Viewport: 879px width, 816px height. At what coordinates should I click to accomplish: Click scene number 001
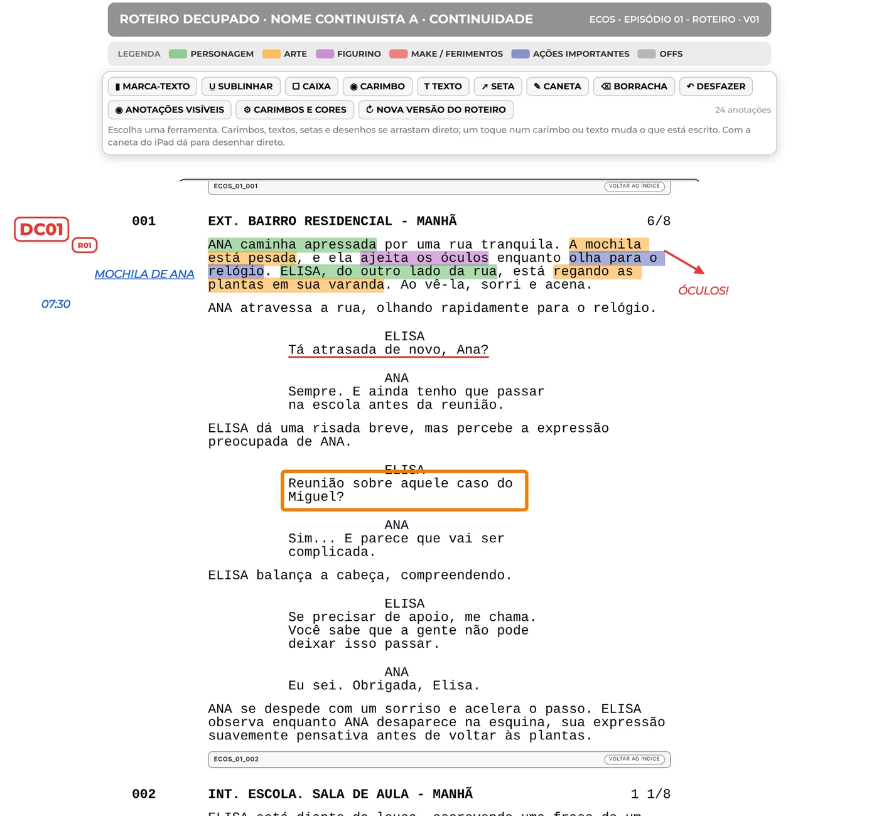(144, 221)
